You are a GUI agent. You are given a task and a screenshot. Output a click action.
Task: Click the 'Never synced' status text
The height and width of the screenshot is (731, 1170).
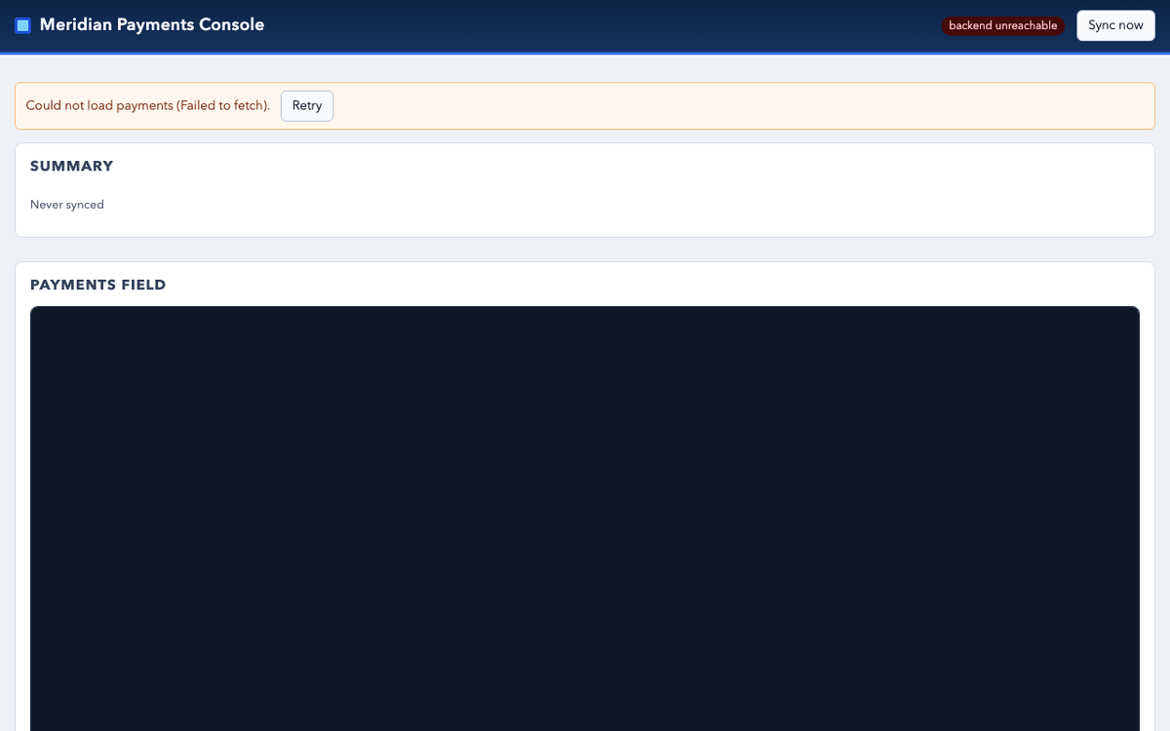67,205
